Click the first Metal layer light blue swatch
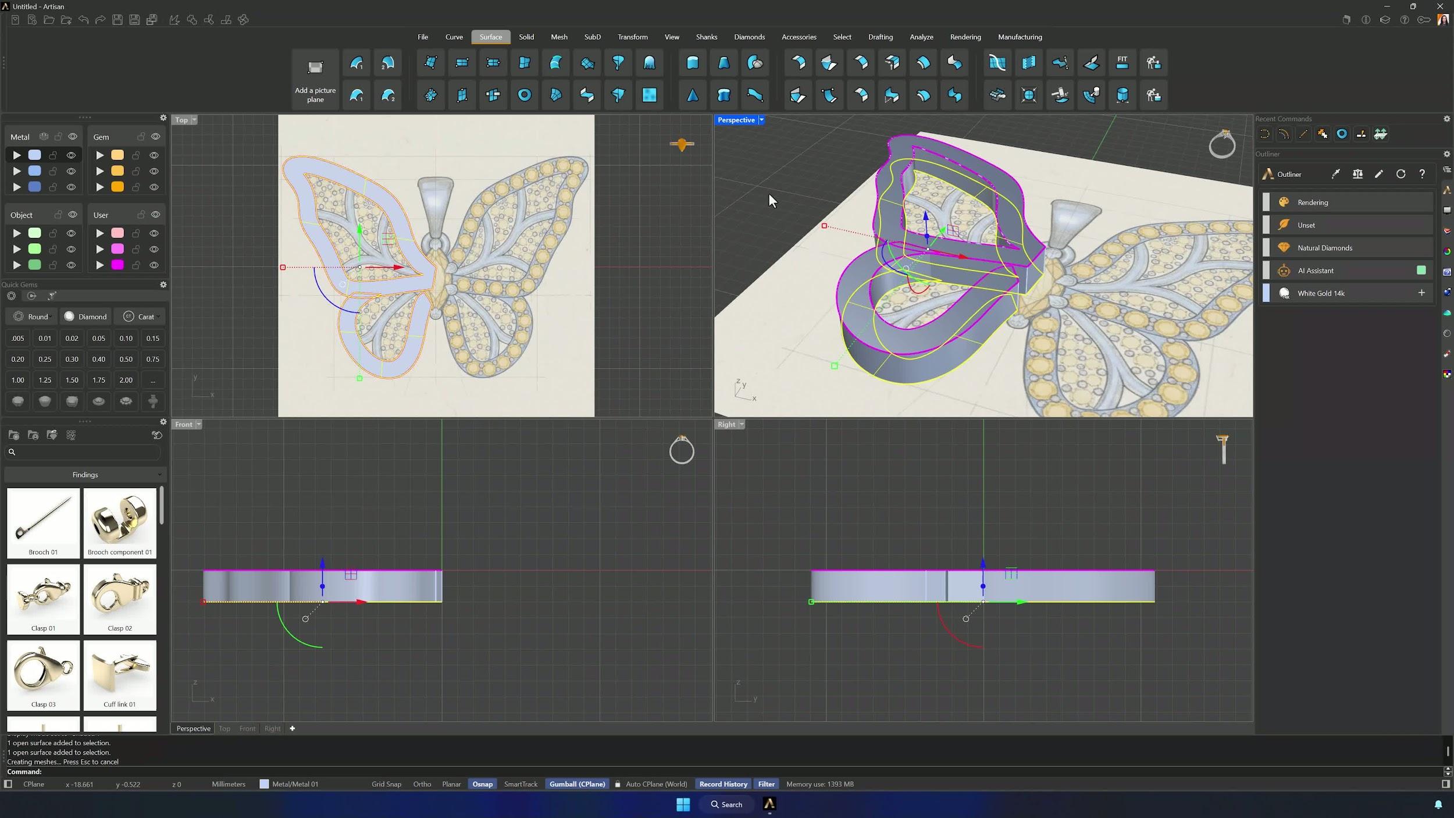The height and width of the screenshot is (818, 1454). pyautogui.click(x=35, y=155)
